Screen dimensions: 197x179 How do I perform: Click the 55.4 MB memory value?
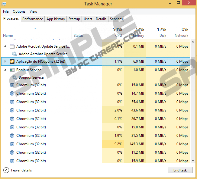pyautogui.click(x=138, y=102)
